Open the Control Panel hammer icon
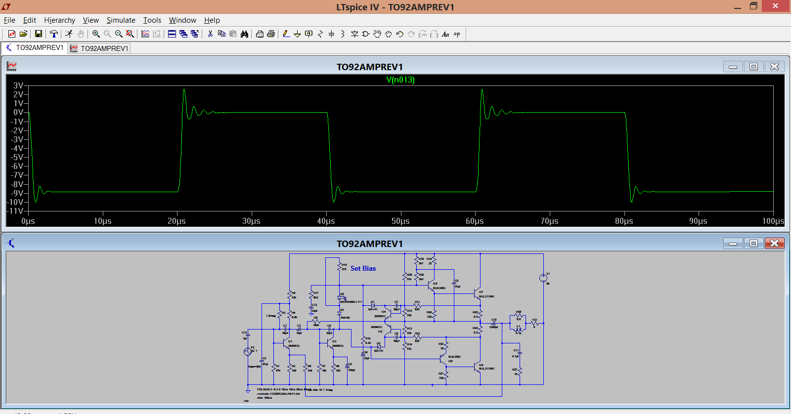The width and height of the screenshot is (791, 414). pyautogui.click(x=54, y=34)
